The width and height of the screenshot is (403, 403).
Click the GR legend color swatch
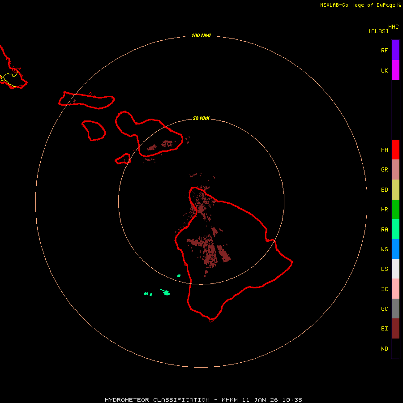[395, 170]
